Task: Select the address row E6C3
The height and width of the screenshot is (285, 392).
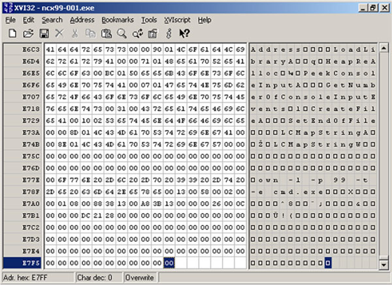Action: [31, 50]
